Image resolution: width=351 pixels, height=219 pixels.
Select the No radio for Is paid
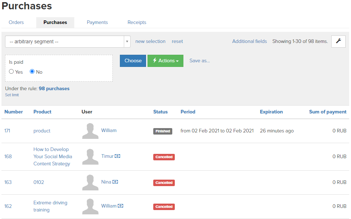tap(32, 72)
